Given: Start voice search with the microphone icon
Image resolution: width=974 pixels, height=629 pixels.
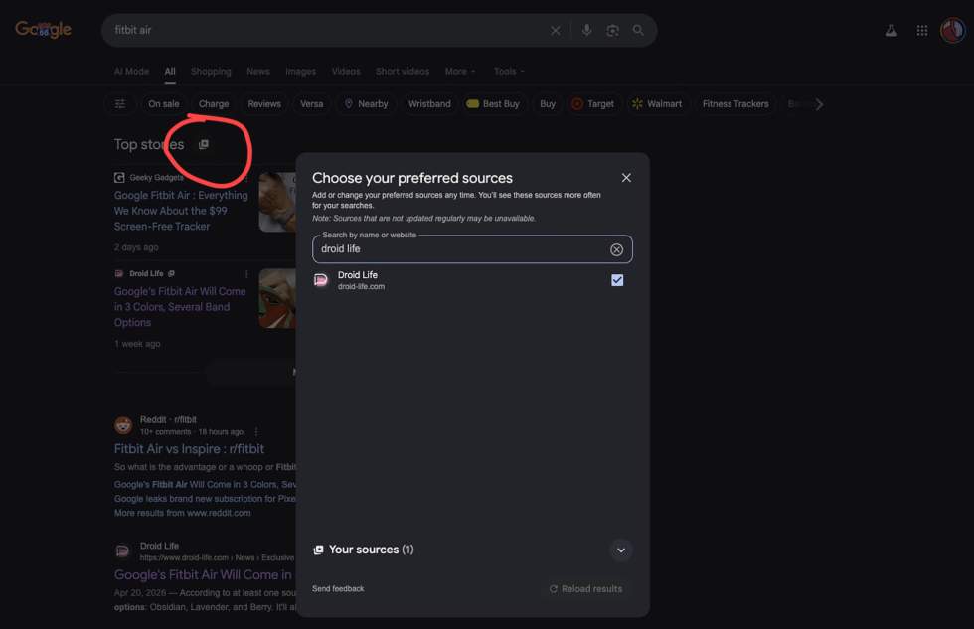Looking at the screenshot, I should point(586,31).
